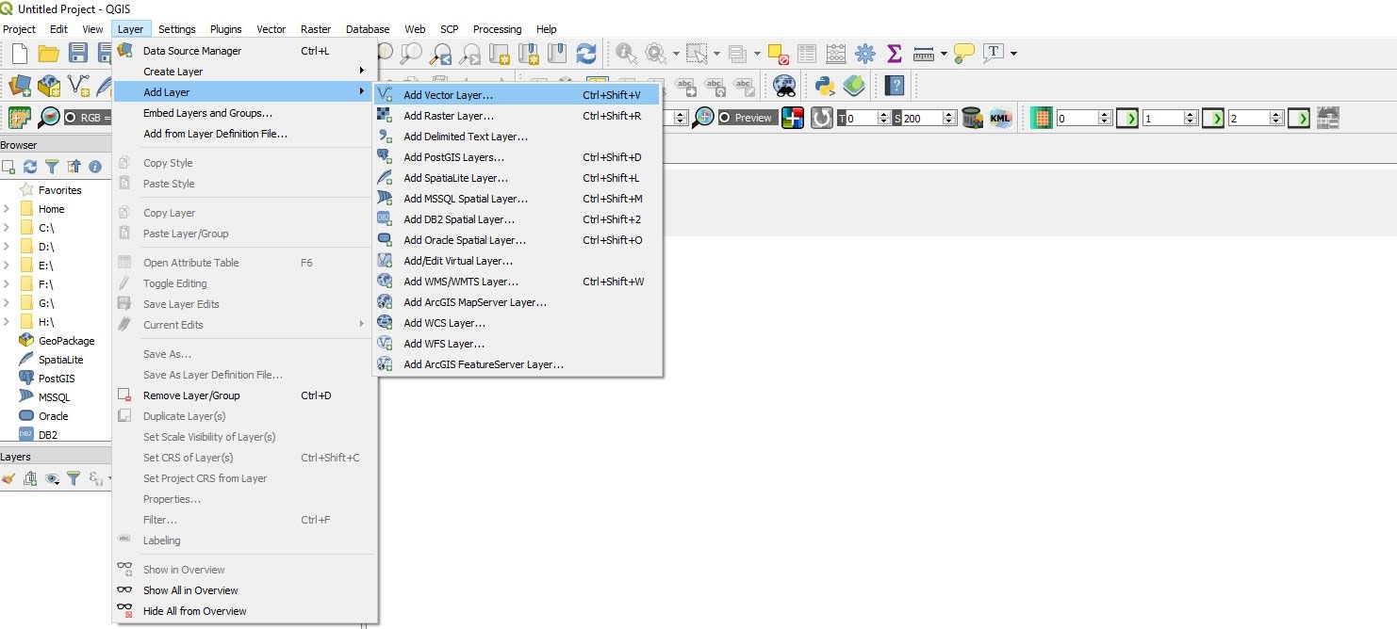
Task: Open the Help contents book icon
Action: tap(895, 86)
